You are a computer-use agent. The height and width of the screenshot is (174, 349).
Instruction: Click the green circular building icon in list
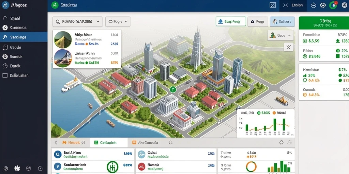[112, 167]
